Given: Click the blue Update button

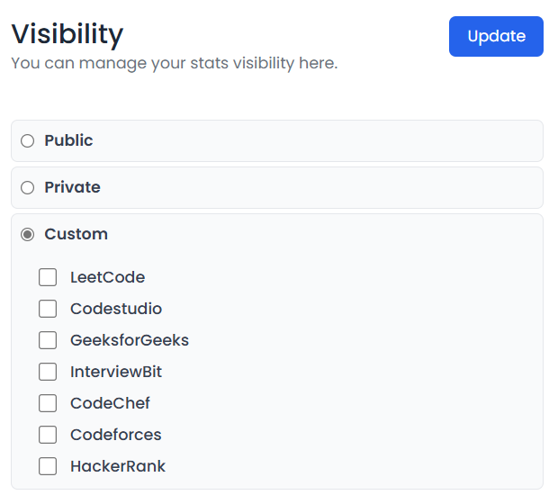Looking at the screenshot, I should pyautogui.click(x=496, y=36).
